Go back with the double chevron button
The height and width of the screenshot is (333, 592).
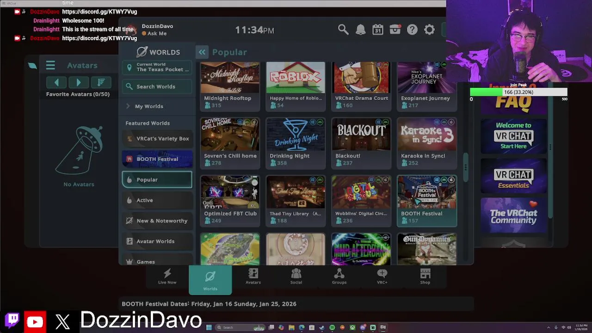(x=202, y=52)
